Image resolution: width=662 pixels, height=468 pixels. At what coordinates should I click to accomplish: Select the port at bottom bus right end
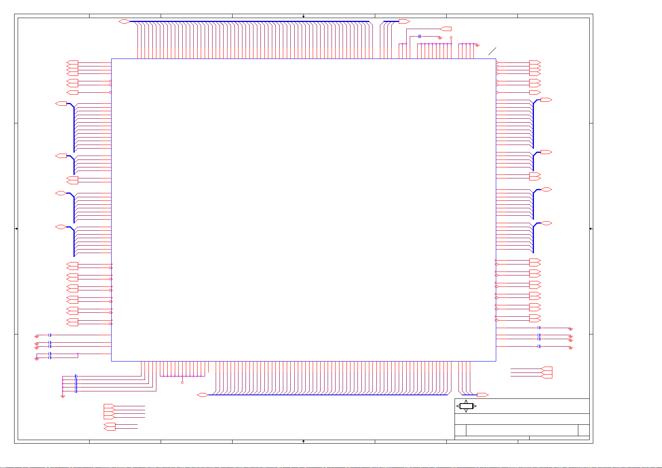(x=483, y=395)
